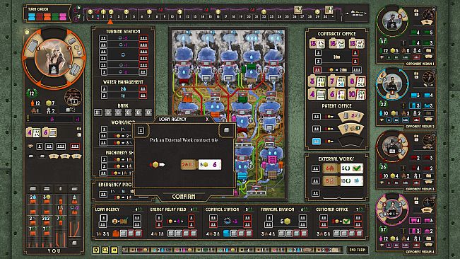The width and height of the screenshot is (460, 259).
Task: Click the orange marker under the energy track
Action: coord(110,22)
